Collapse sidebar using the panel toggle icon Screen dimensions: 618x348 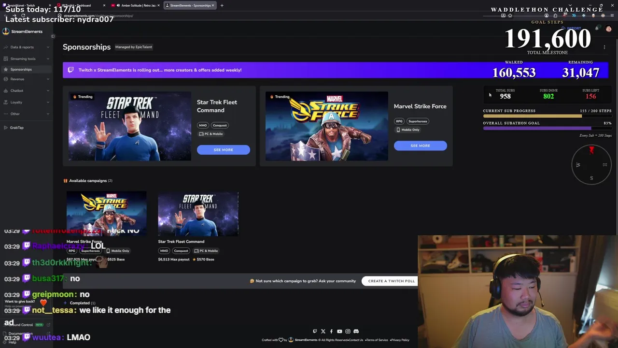(x=53, y=36)
